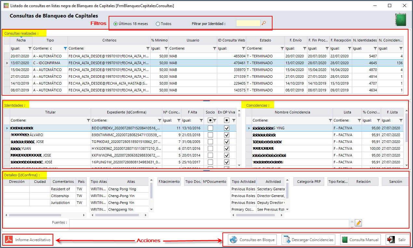Viewport: 413px width, 248px height.
Task: Toggle En OP Viva checkbox for 31/08/2005 row
Action: click(227, 142)
